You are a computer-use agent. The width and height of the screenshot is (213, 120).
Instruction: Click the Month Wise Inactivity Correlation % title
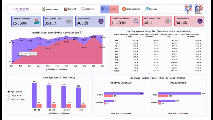click(x=57, y=33)
